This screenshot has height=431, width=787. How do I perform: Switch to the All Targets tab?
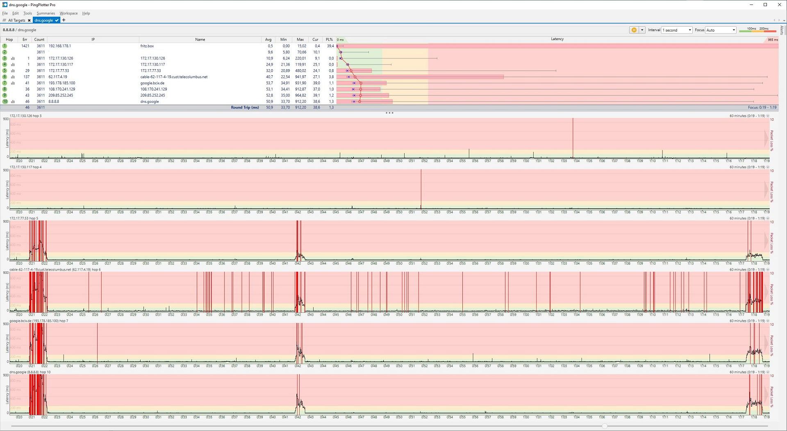16,20
